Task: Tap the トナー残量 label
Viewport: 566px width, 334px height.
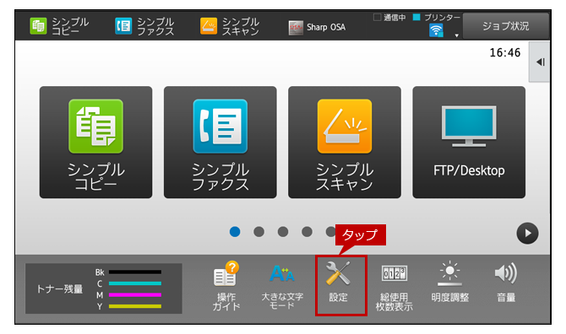Action: (x=60, y=289)
